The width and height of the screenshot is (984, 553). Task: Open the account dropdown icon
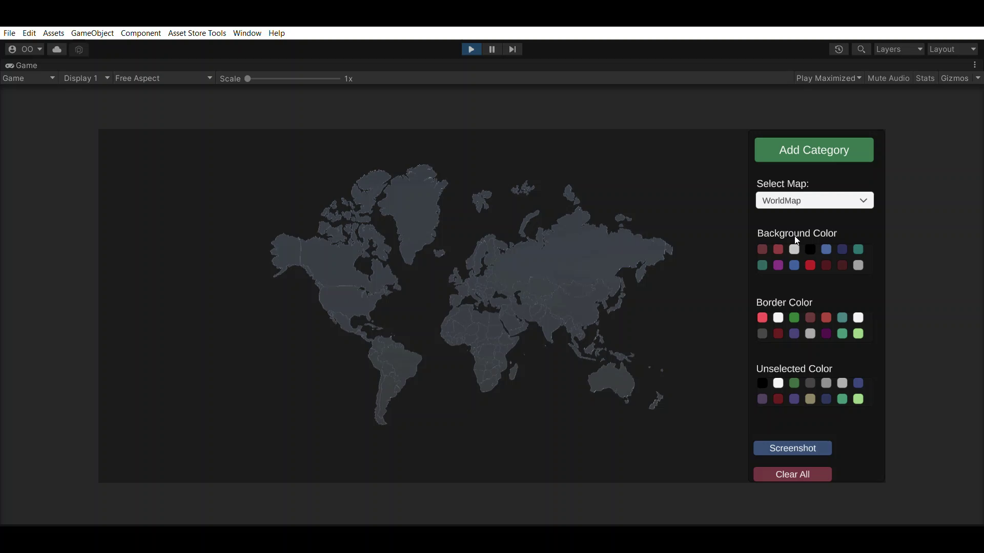click(25, 49)
